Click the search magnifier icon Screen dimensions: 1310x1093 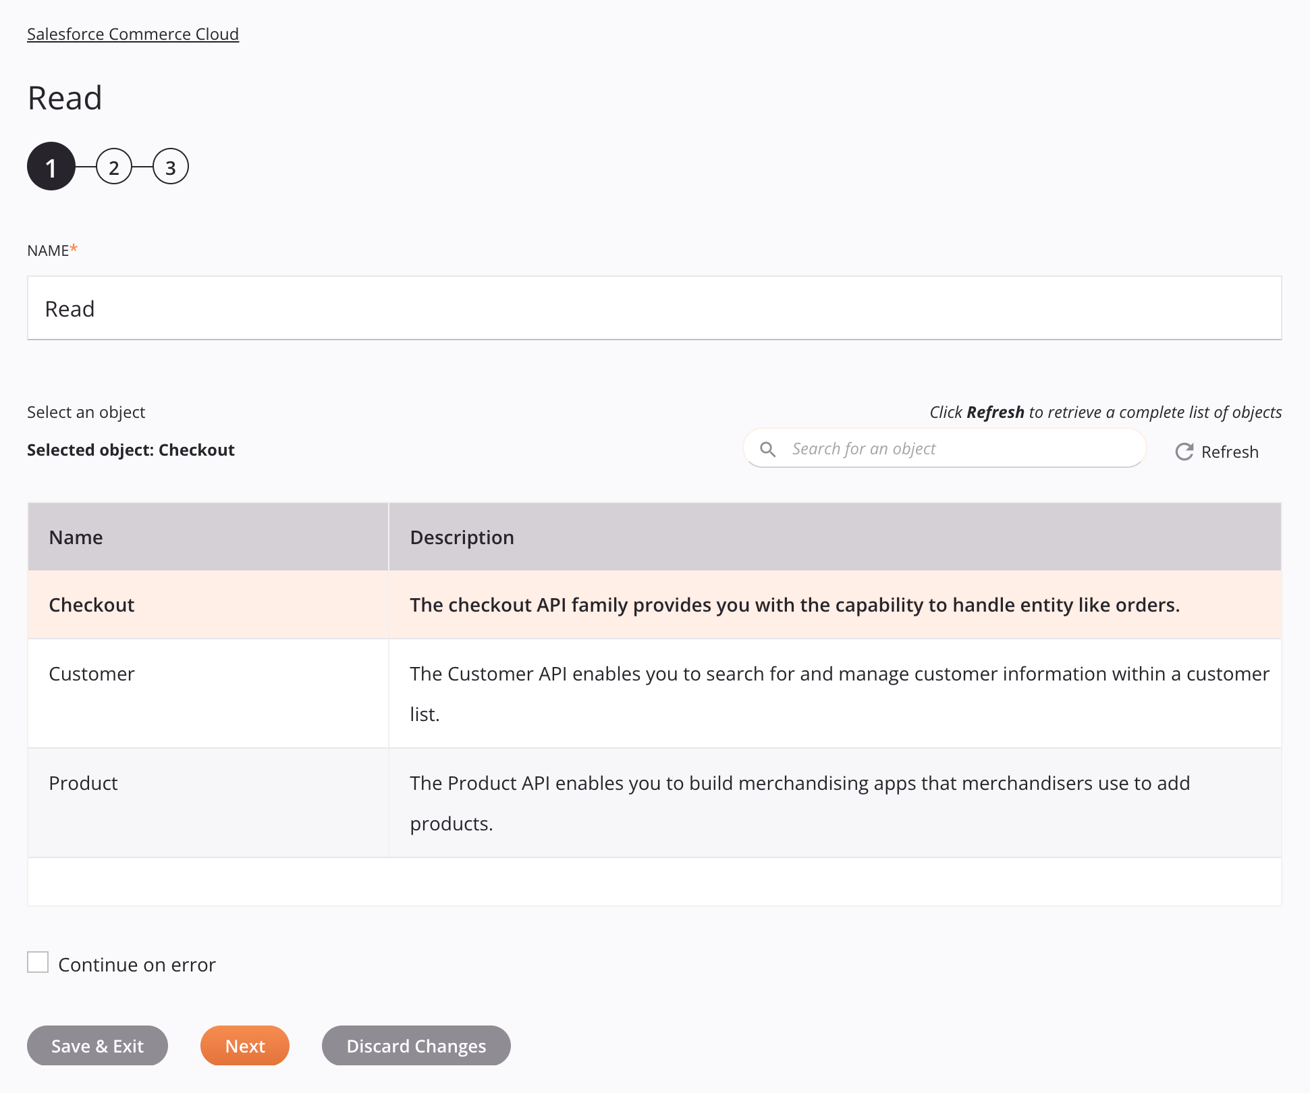(768, 448)
